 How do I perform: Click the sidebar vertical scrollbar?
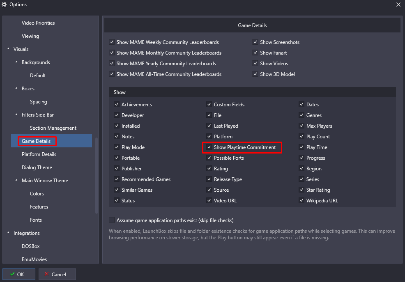point(97,175)
